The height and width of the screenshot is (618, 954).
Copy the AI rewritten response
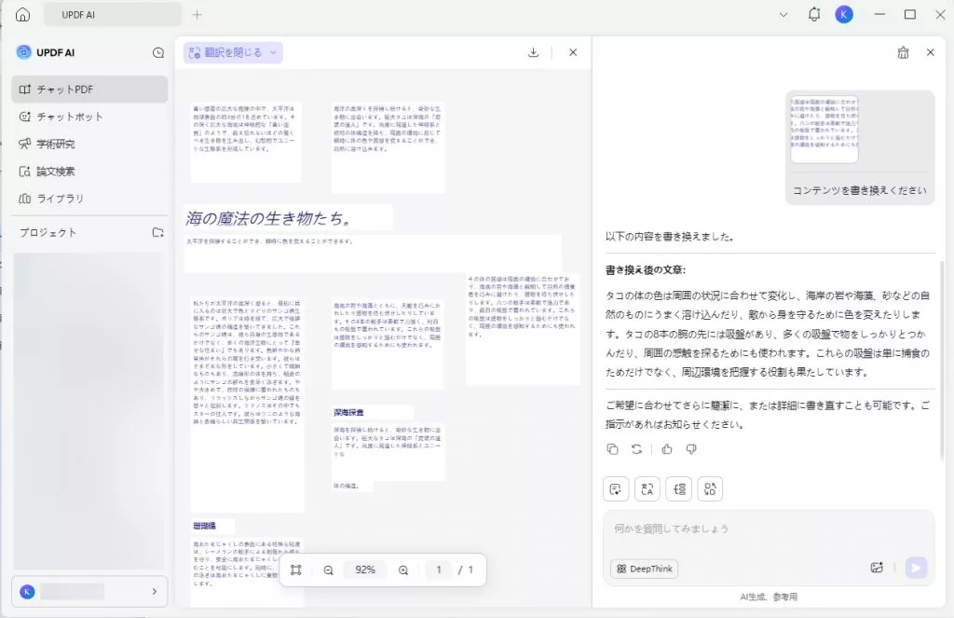click(611, 448)
